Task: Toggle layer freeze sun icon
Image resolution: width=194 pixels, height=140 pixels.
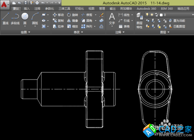Action: [x=152, y=15]
